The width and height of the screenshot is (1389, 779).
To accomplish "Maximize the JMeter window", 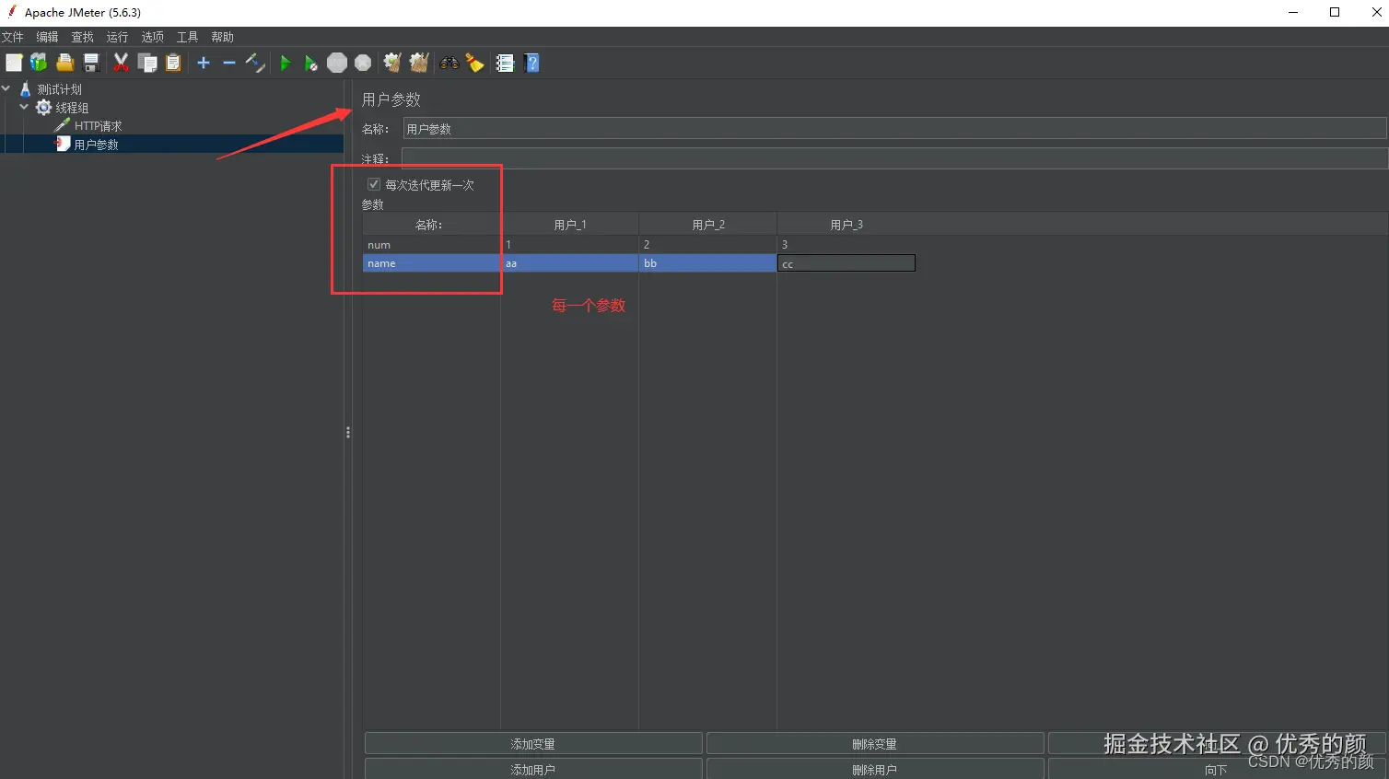I will pos(1335,12).
